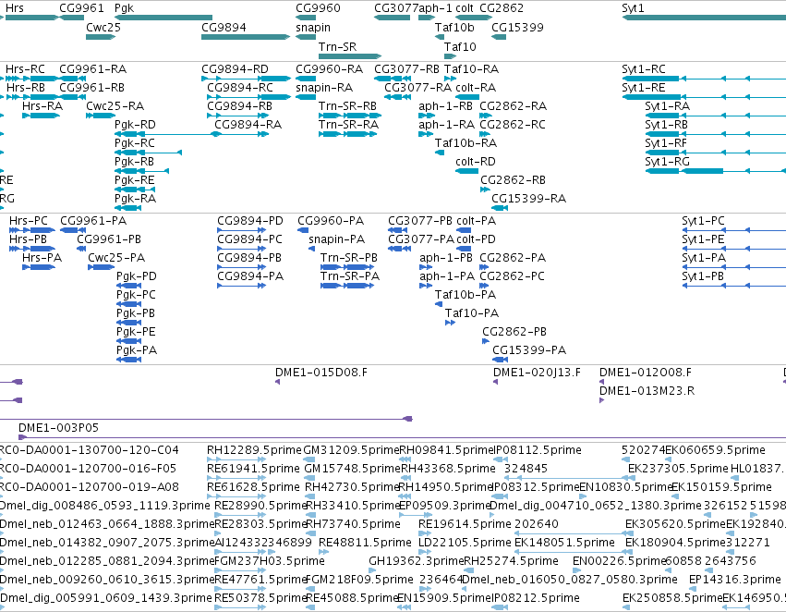Select the Pgk-PD protein label
The image size is (786, 612).
coord(137,276)
